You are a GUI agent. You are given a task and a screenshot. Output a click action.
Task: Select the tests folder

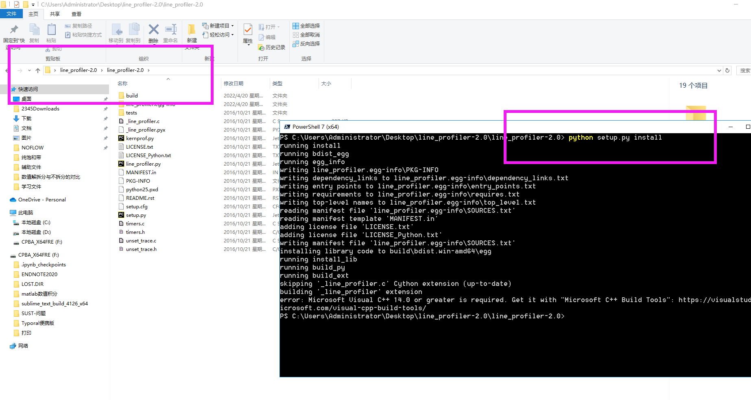pyautogui.click(x=131, y=113)
